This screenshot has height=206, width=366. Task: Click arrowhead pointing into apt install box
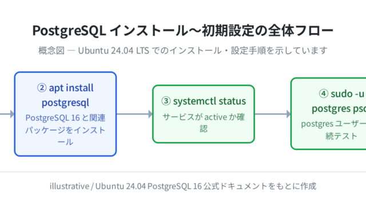coord(12,114)
